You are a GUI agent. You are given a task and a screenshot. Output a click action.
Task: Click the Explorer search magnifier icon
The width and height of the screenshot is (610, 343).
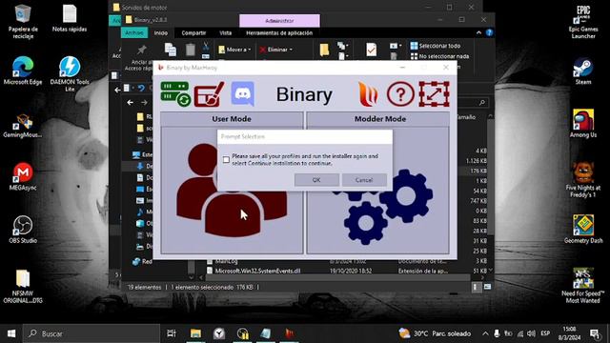[482, 102]
